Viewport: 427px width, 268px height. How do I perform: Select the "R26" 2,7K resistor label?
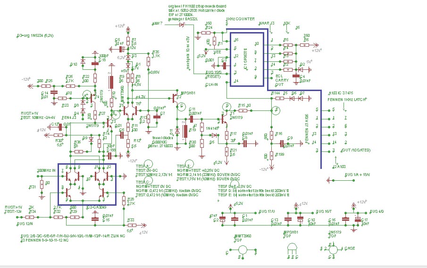click(x=69, y=76)
